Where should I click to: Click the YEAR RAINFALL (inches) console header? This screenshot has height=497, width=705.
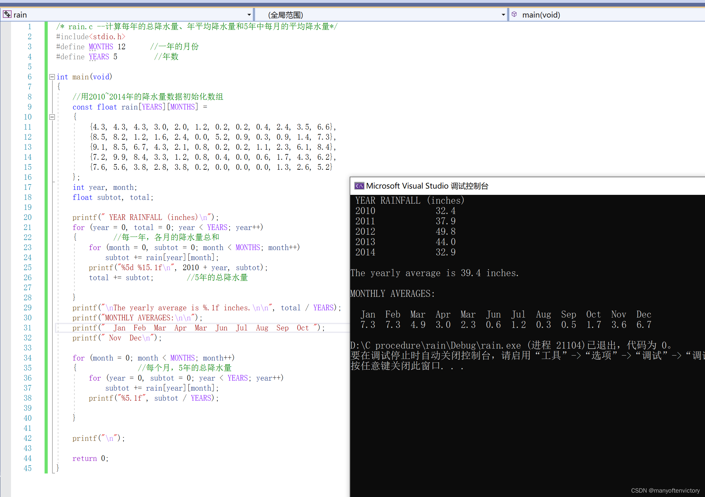410,200
